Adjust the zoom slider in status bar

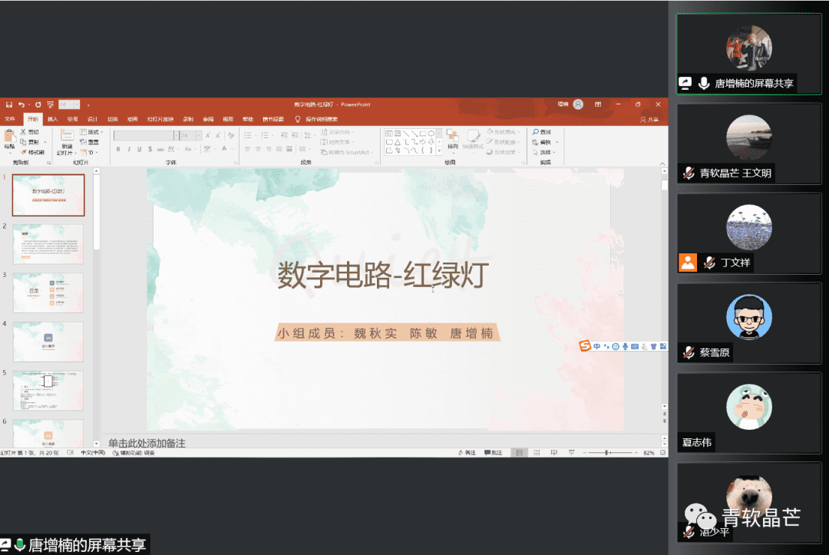(x=607, y=453)
